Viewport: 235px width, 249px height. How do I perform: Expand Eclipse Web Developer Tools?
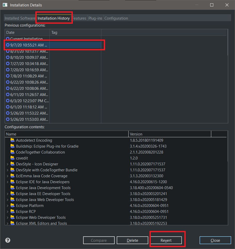pos(7,218)
